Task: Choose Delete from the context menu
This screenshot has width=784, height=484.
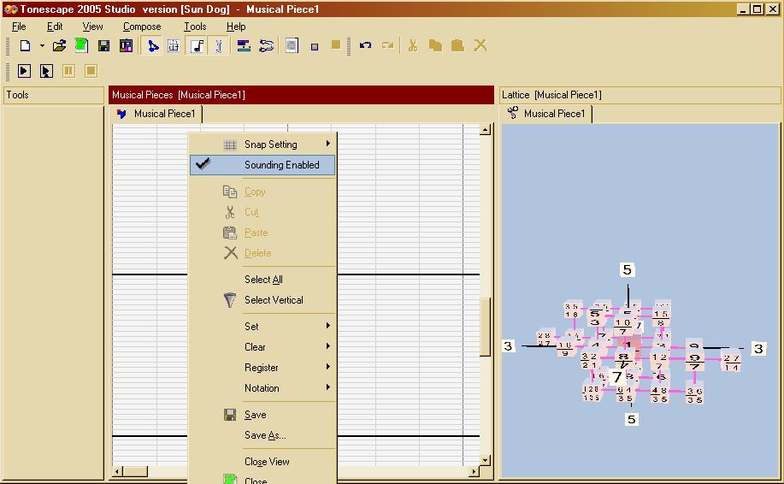Action: [262, 253]
